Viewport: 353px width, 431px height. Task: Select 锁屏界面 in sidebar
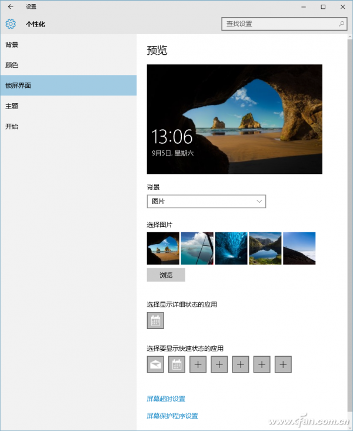click(x=68, y=85)
